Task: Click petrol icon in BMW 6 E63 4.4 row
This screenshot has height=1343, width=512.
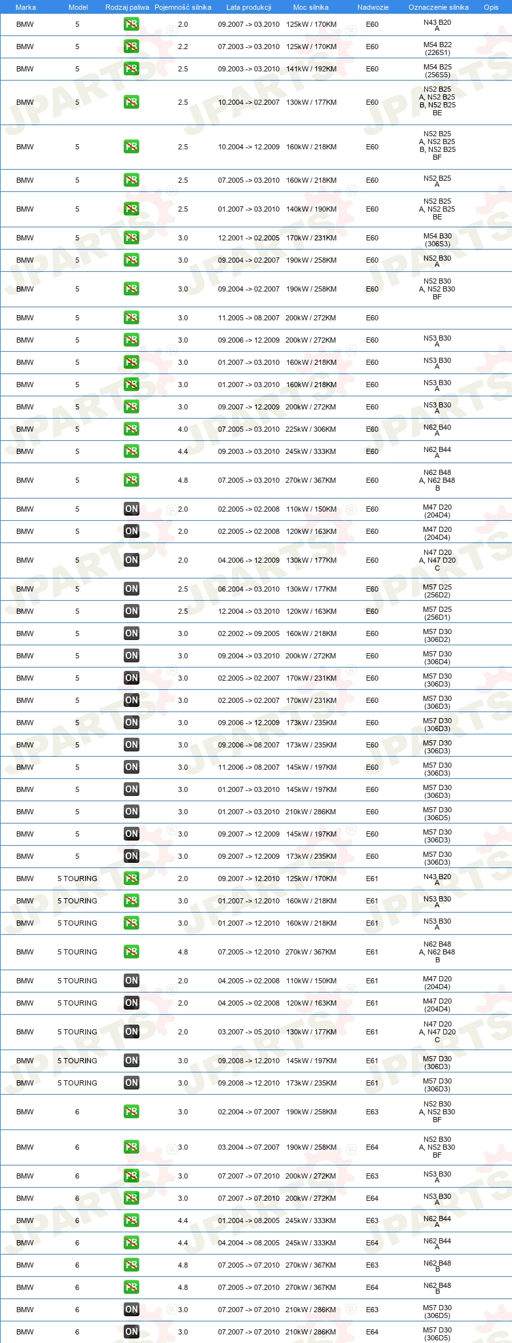Action: coord(132,1221)
